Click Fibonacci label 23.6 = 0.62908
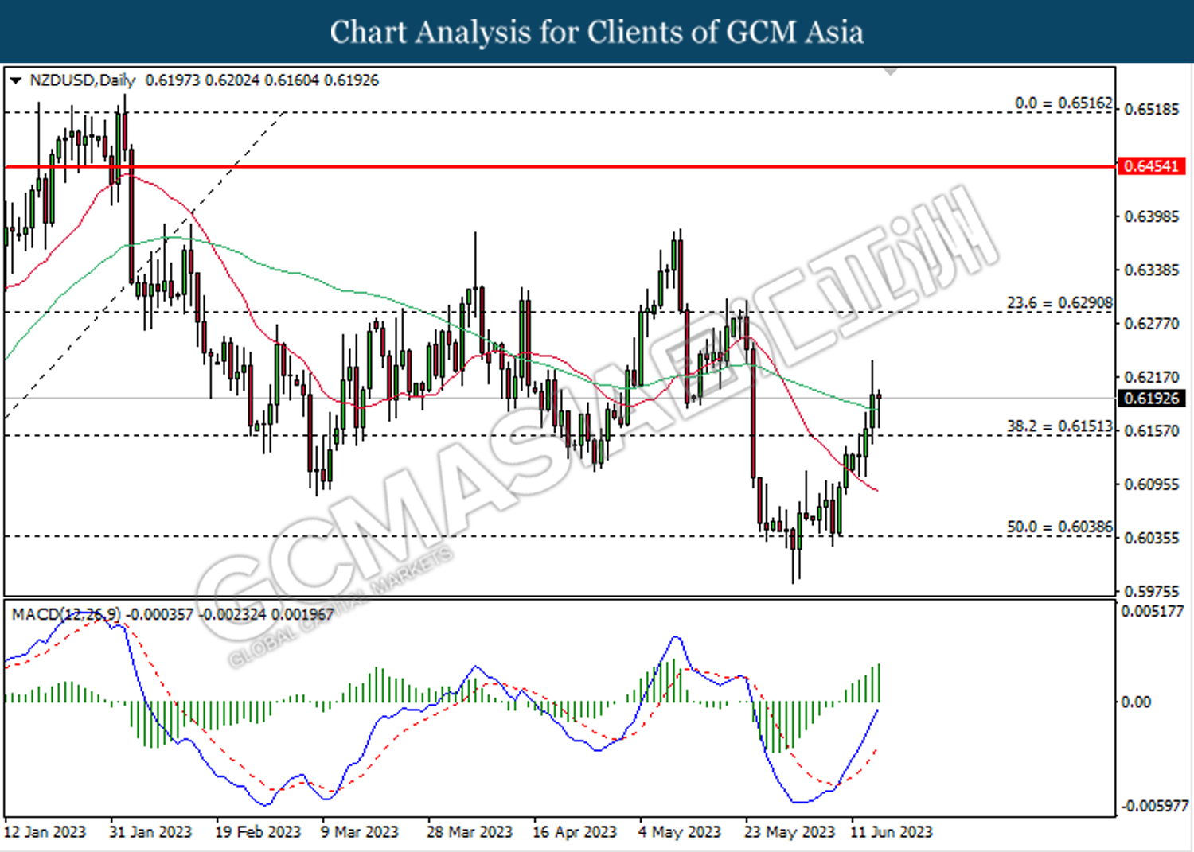 1060,303
